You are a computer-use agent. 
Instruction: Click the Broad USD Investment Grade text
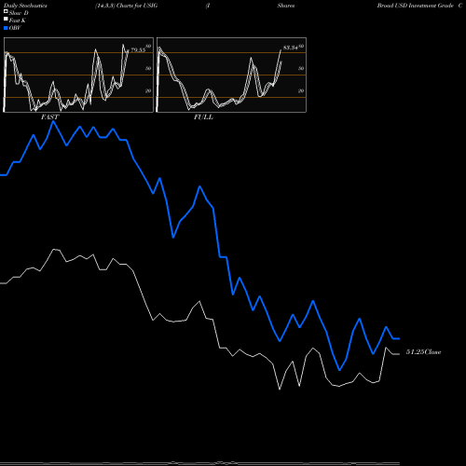coord(416,6)
